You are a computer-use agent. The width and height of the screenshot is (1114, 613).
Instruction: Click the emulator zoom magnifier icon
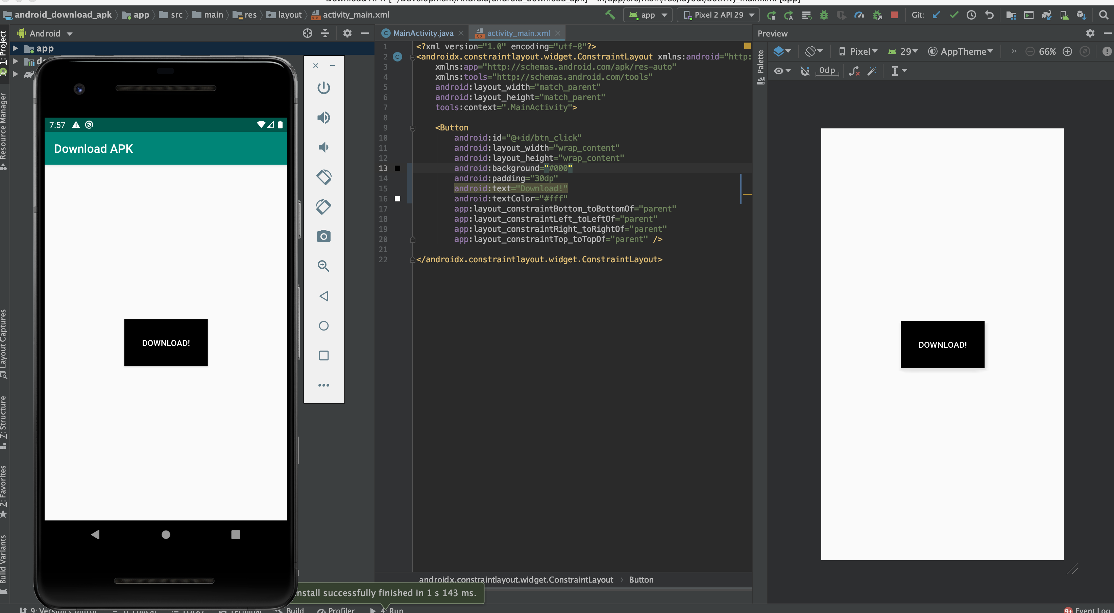tap(323, 266)
